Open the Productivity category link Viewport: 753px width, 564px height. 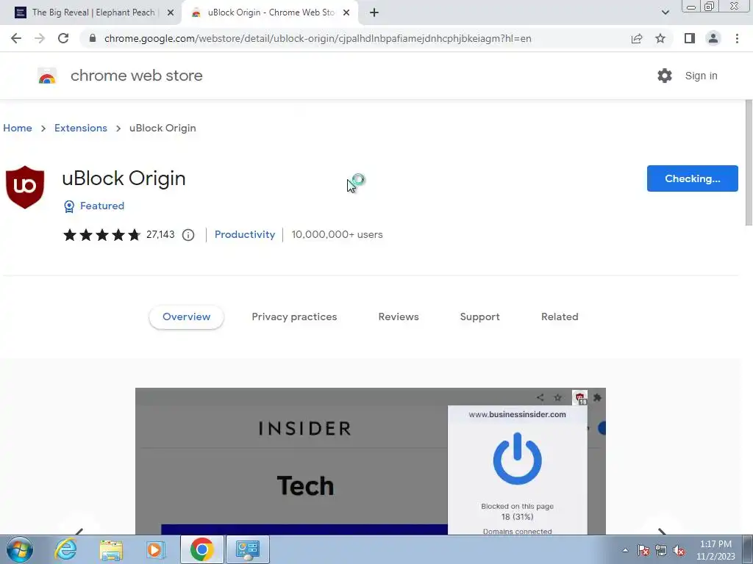(244, 234)
